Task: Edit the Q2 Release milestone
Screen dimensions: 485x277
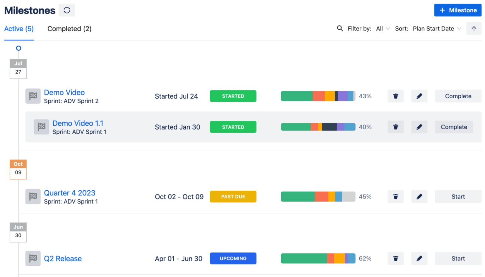Action: (419, 258)
